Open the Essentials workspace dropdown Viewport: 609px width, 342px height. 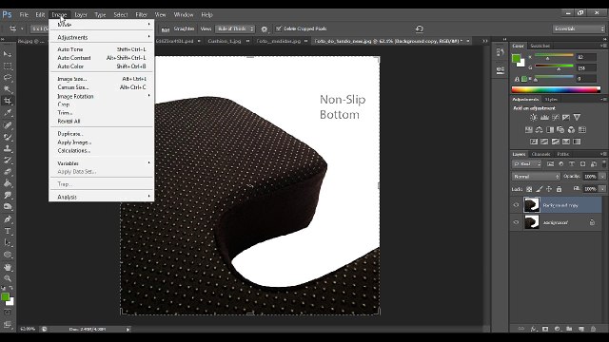click(579, 28)
